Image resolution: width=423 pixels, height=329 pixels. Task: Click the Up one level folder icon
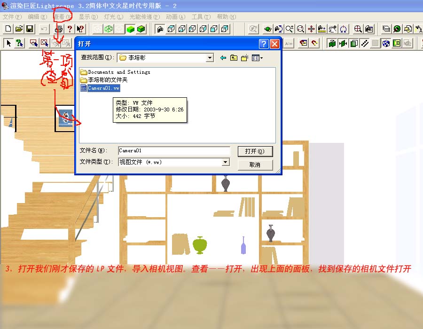234,58
